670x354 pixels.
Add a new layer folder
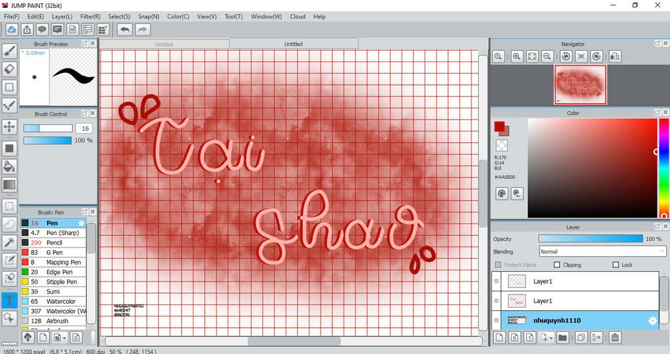point(563,338)
